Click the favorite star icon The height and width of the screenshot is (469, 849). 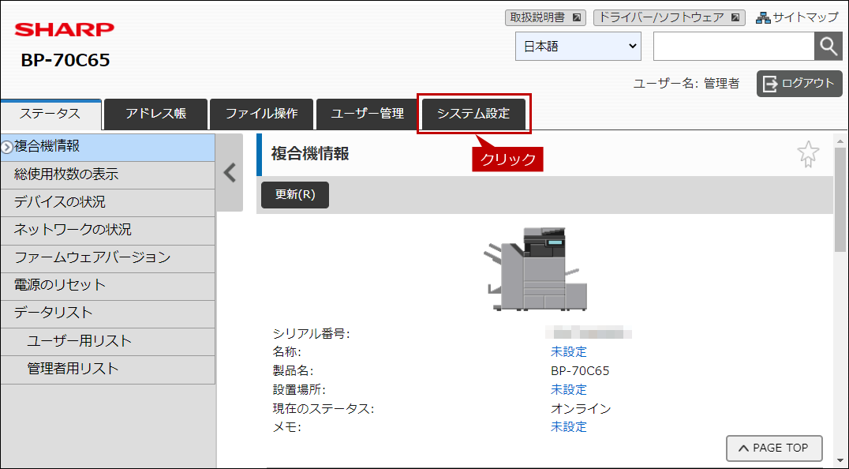pyautogui.click(x=808, y=154)
